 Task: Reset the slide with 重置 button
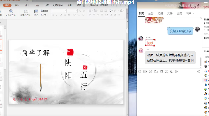(x=45, y=11)
